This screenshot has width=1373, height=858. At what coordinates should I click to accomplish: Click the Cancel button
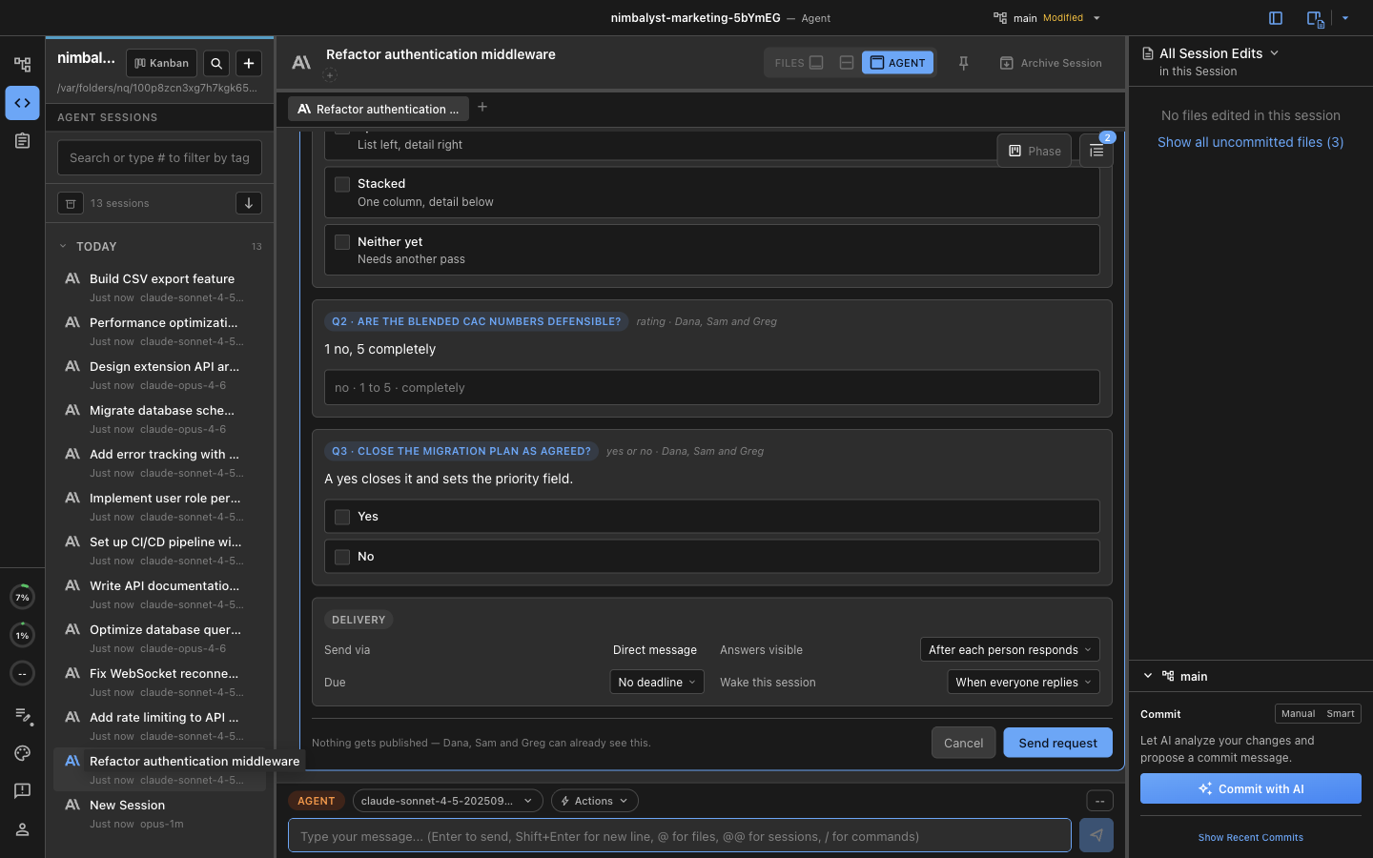(963, 743)
